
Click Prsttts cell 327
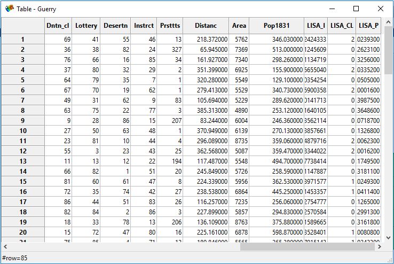click(170, 50)
